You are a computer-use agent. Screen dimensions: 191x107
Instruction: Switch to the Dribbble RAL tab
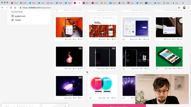point(86,3)
